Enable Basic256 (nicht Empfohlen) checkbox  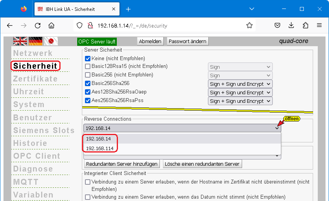(x=88, y=75)
